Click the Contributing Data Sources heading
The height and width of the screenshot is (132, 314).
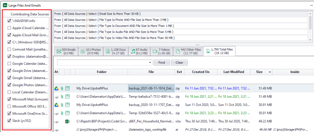(x=30, y=14)
